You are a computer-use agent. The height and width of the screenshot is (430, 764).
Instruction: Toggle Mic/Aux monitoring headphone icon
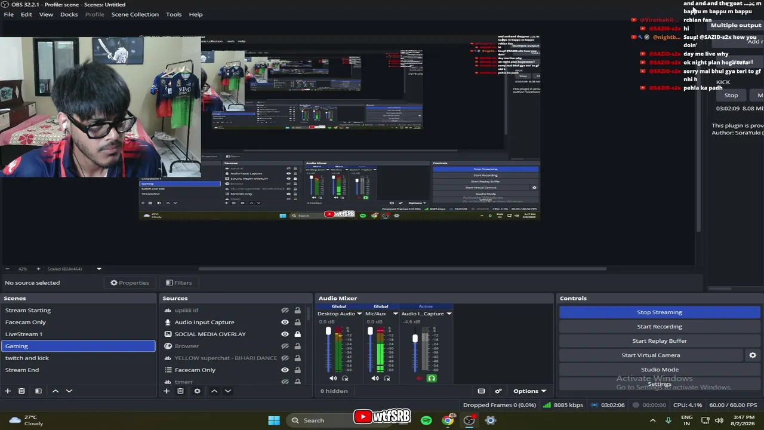click(387, 378)
